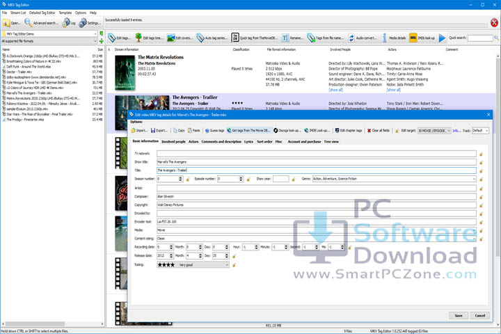Open the File menu
Viewport: 501px width, 334px height.
point(4,13)
